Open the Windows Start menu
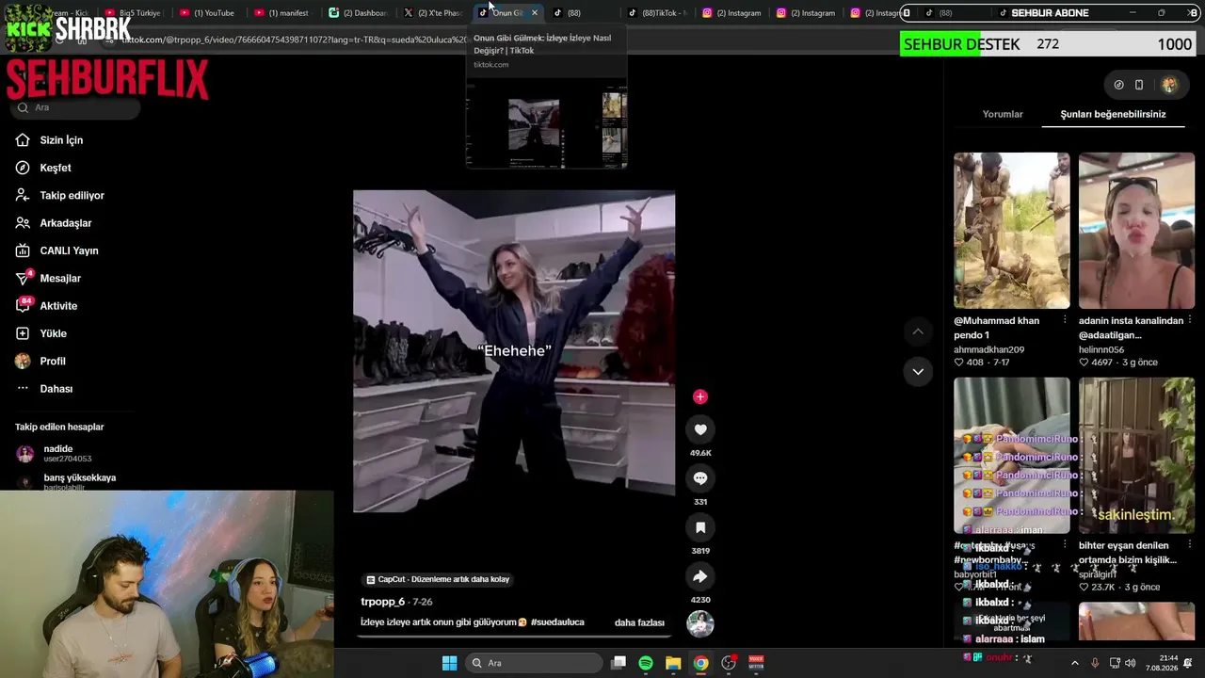 click(x=449, y=663)
